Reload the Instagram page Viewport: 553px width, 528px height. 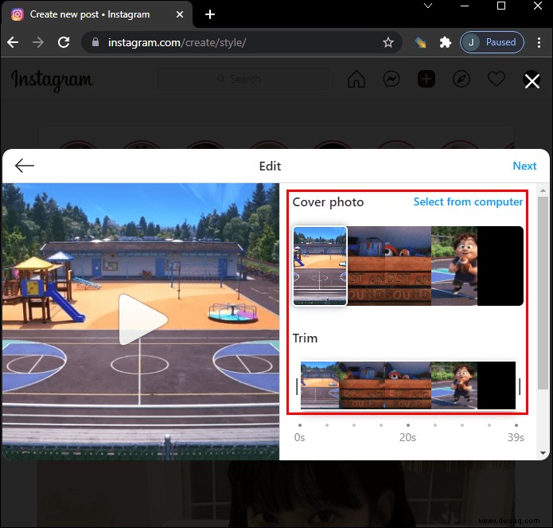(x=64, y=42)
